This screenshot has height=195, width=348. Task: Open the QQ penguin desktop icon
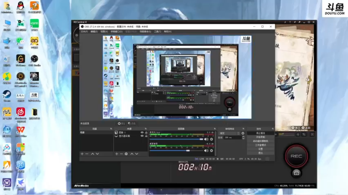pyautogui.click(x=20, y=7)
